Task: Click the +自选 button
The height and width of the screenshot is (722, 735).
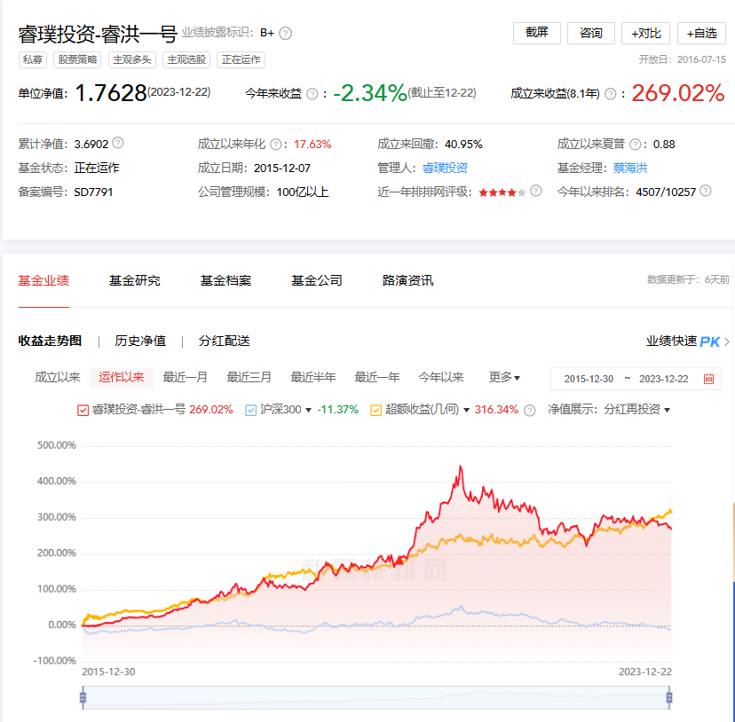Action: [701, 33]
